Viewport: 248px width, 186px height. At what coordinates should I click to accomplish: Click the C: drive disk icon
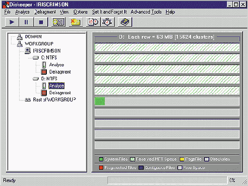[x=36, y=58]
